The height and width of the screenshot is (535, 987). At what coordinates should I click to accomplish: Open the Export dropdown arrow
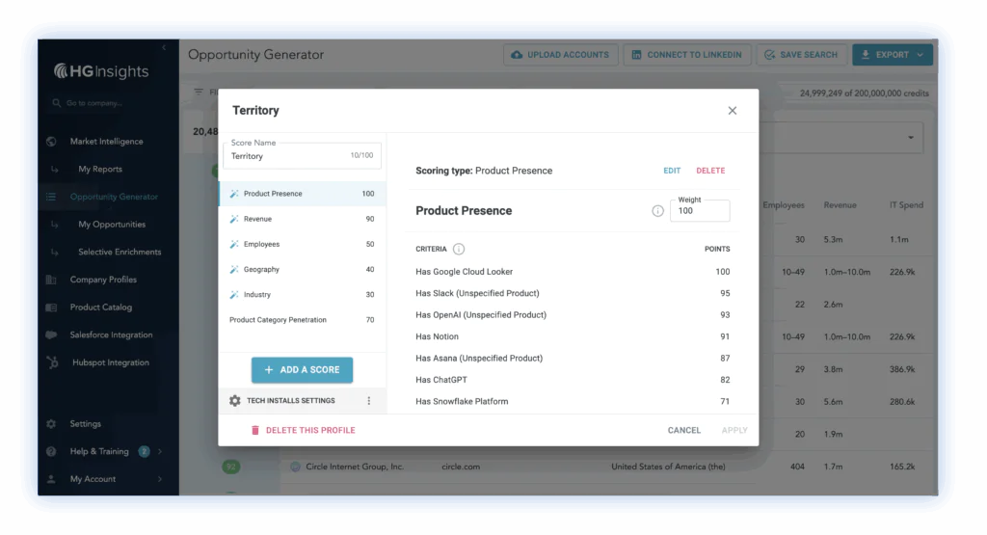(920, 55)
